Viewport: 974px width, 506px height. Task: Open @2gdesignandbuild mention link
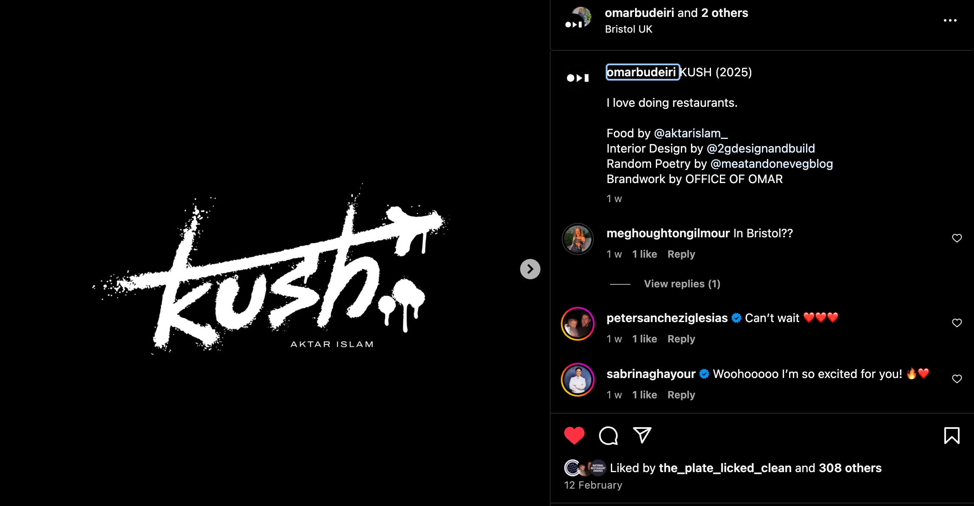[x=761, y=149]
